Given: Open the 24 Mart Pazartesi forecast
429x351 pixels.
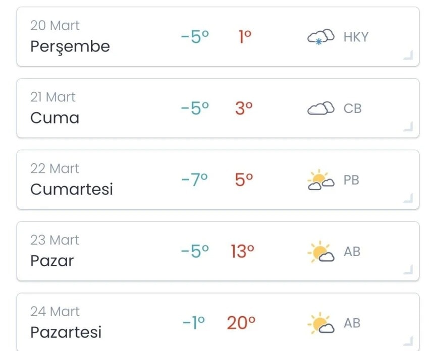Looking at the screenshot, I should [218, 322].
